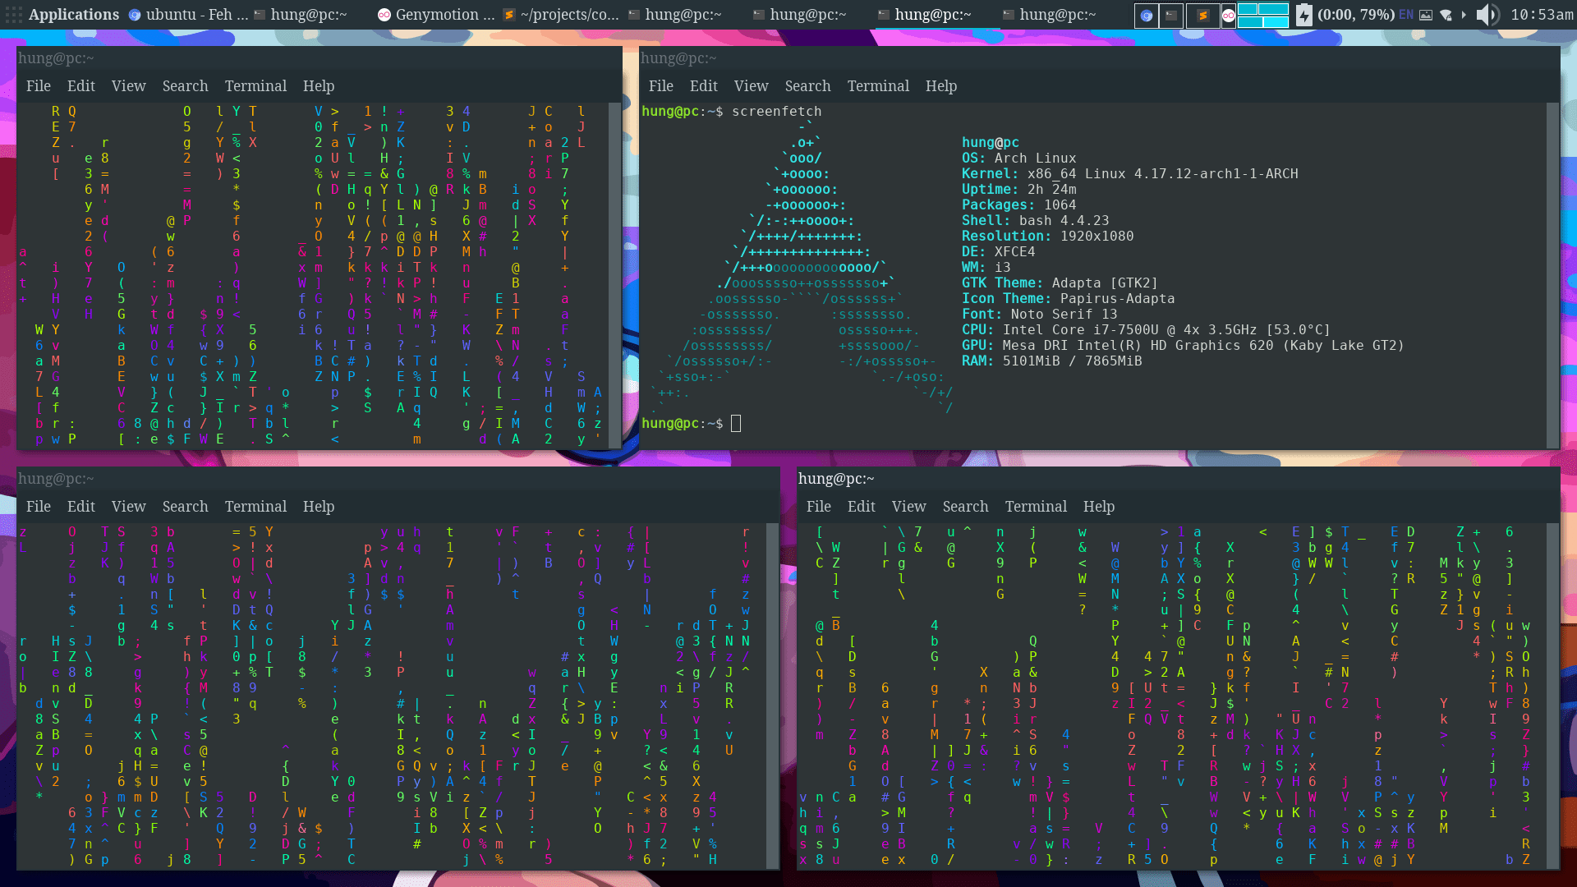Open the View menu in bottom-left terminal
This screenshot has width=1577, height=887.
coord(129,507)
